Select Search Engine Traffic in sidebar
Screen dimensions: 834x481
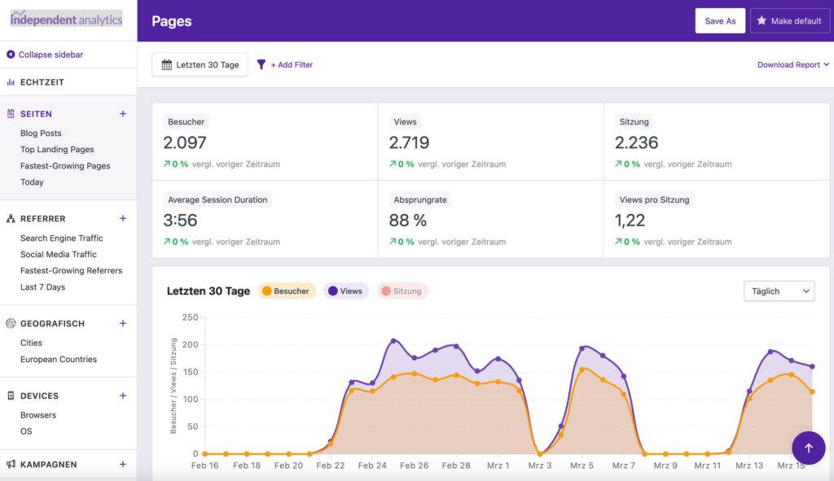coord(61,238)
